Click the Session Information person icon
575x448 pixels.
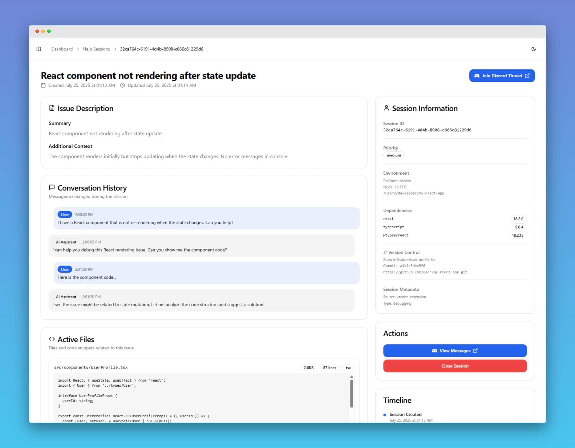[386, 108]
